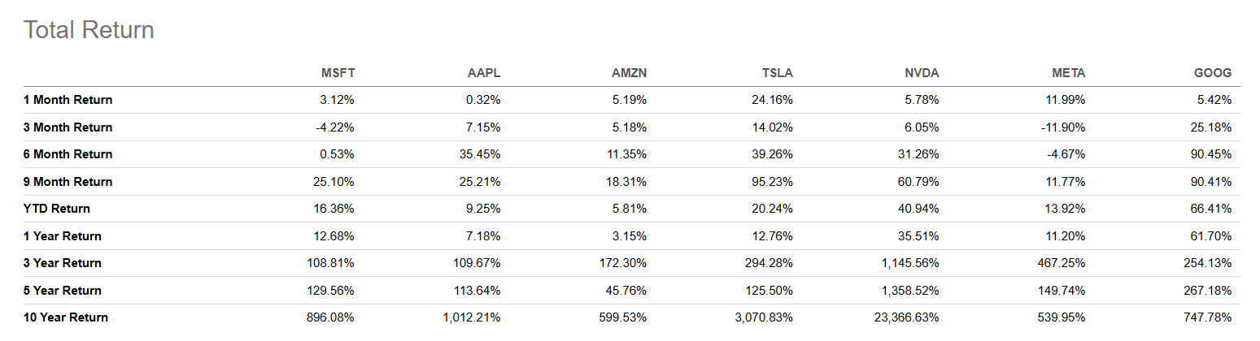The image size is (1260, 341).
Task: Select the AAPL column header
Action: click(x=485, y=73)
